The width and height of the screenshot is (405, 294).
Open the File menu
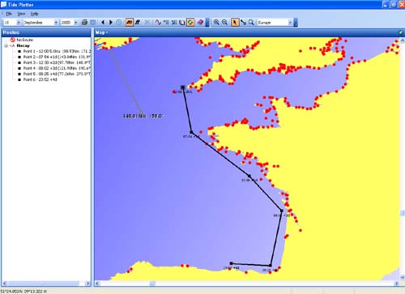tap(9, 14)
